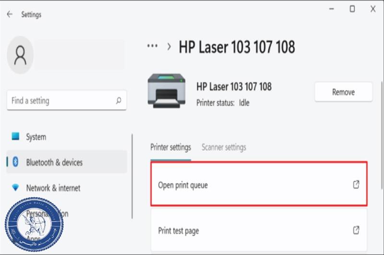Switch to the Scanner settings tab
Image resolution: width=384 pixels, height=255 pixels.
tap(224, 147)
